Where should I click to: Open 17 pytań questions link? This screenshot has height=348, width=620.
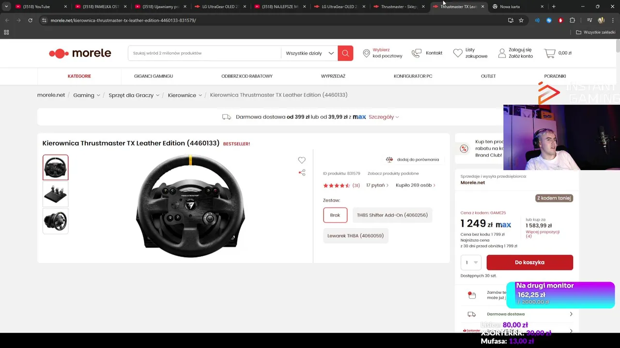(377, 185)
